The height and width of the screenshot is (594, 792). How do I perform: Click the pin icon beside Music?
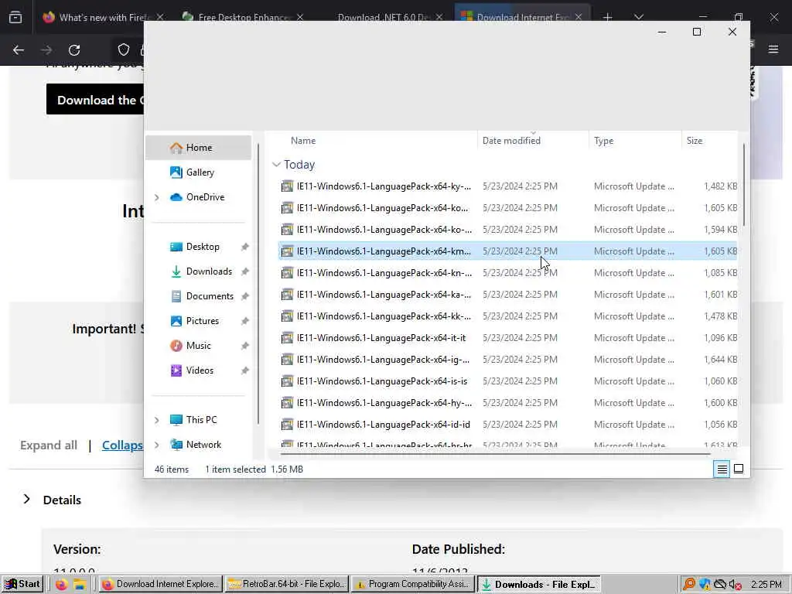pos(245,346)
